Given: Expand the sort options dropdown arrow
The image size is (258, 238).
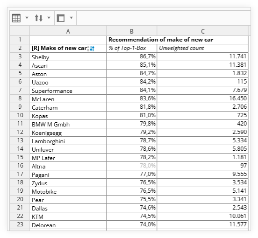Looking at the screenshot, I should [49, 18].
